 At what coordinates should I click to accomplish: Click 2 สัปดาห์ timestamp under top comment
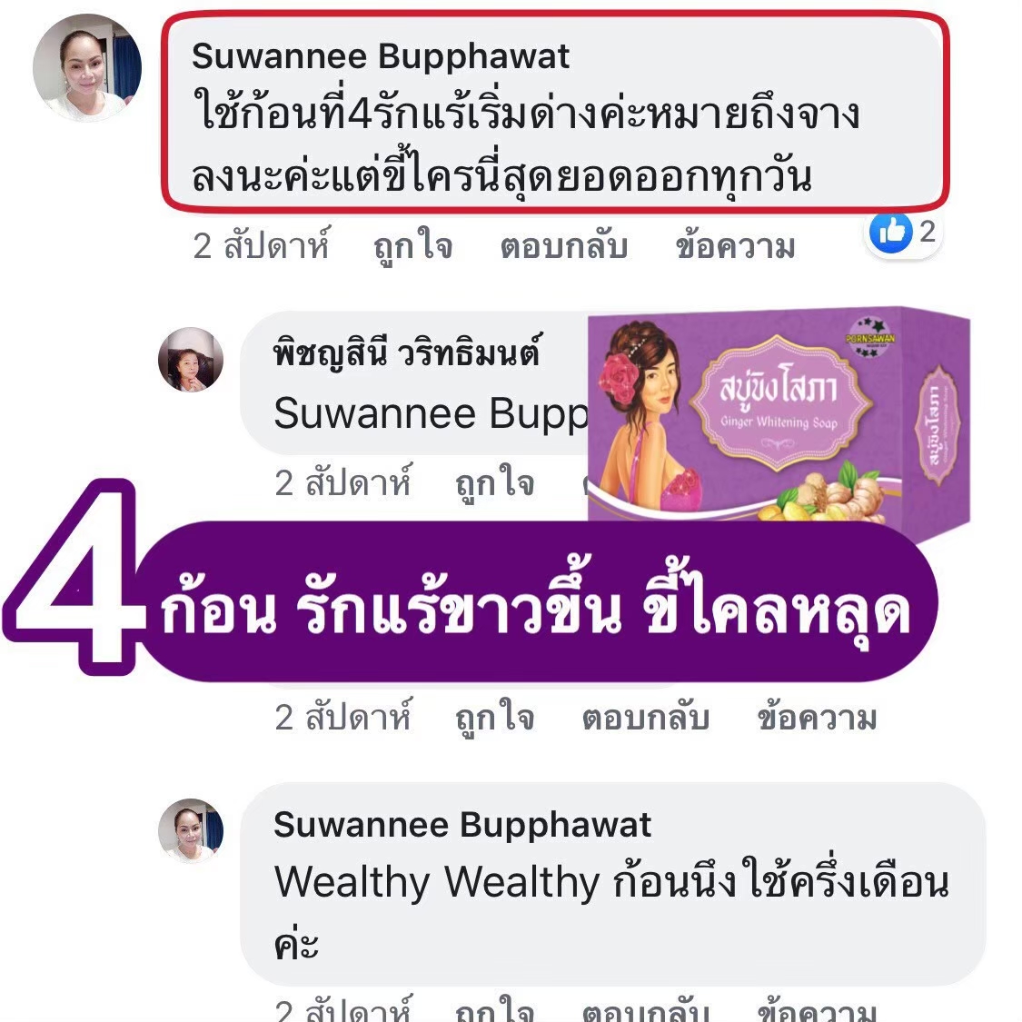[262, 245]
